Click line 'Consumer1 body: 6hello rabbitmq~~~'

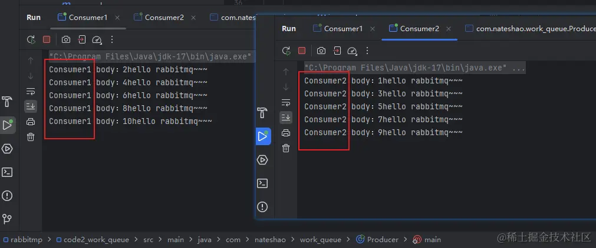128,96
